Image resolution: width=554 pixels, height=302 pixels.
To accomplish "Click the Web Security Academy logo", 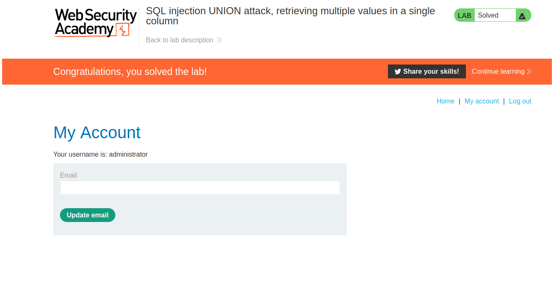I will pyautogui.click(x=96, y=23).
